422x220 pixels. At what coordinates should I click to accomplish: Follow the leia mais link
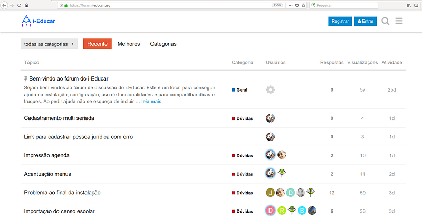[x=151, y=101]
